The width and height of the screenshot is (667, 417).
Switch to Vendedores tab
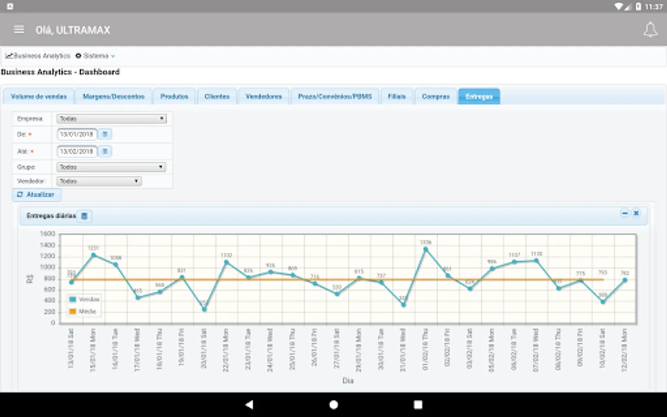coord(264,96)
